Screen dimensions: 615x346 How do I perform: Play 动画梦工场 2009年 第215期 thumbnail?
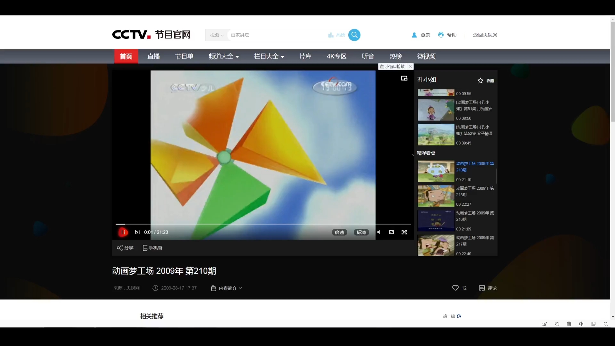(436, 196)
